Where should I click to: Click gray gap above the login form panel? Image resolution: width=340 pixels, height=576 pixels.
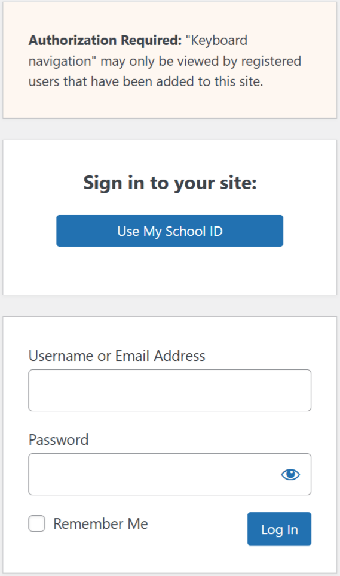(x=170, y=305)
